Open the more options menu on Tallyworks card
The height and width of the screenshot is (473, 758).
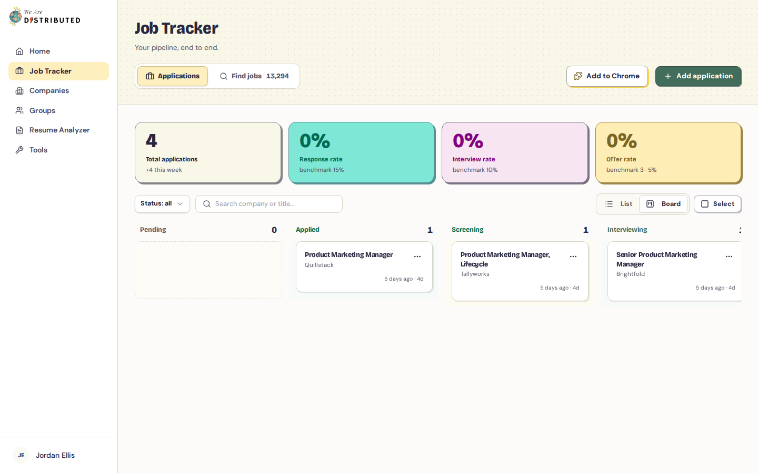[x=573, y=256]
